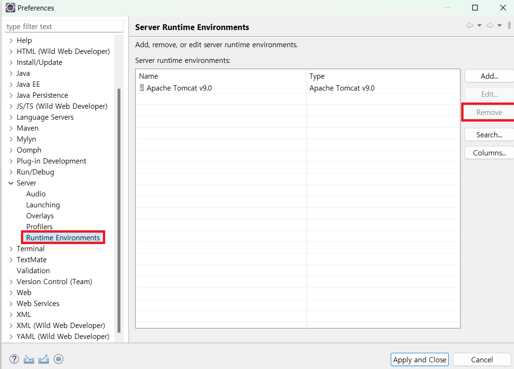Image resolution: width=514 pixels, height=369 pixels.
Task: Click the Name column header
Action: pyautogui.click(x=221, y=76)
